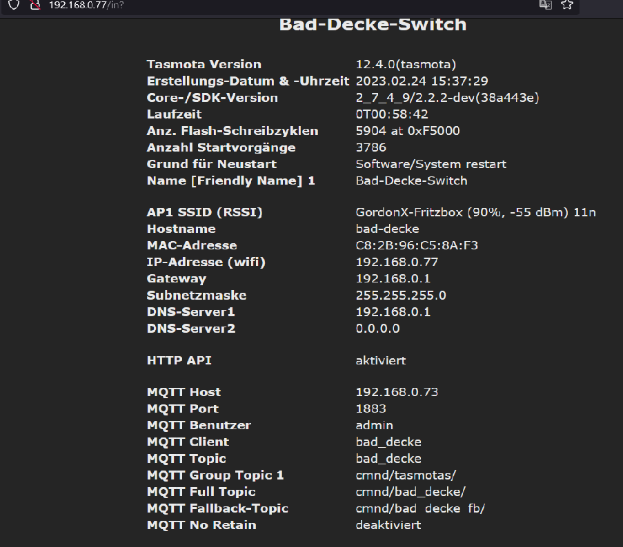Click the MQTT Host value 192.168.0.73

coord(397,392)
